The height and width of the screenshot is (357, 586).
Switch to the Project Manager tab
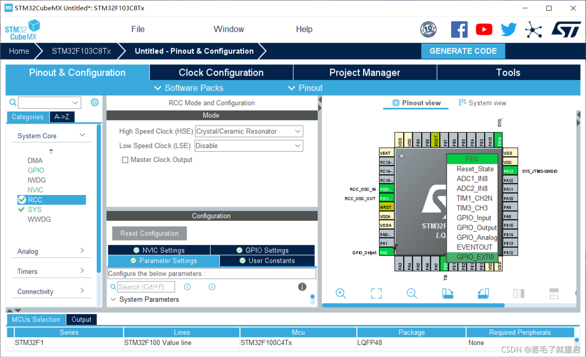(x=365, y=73)
